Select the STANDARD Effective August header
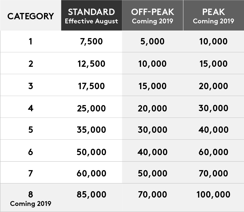This screenshot has width=244, height=212. (91, 16)
